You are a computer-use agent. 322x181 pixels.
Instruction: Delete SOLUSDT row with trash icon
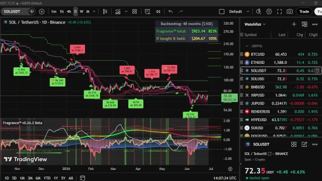click(317, 70)
